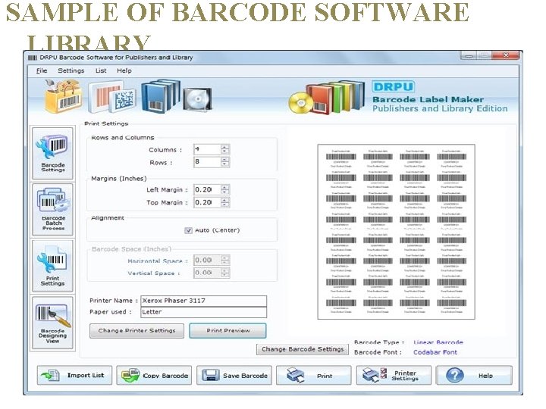Click the Copy Barcode button
The image size is (546, 409).
[154, 375]
